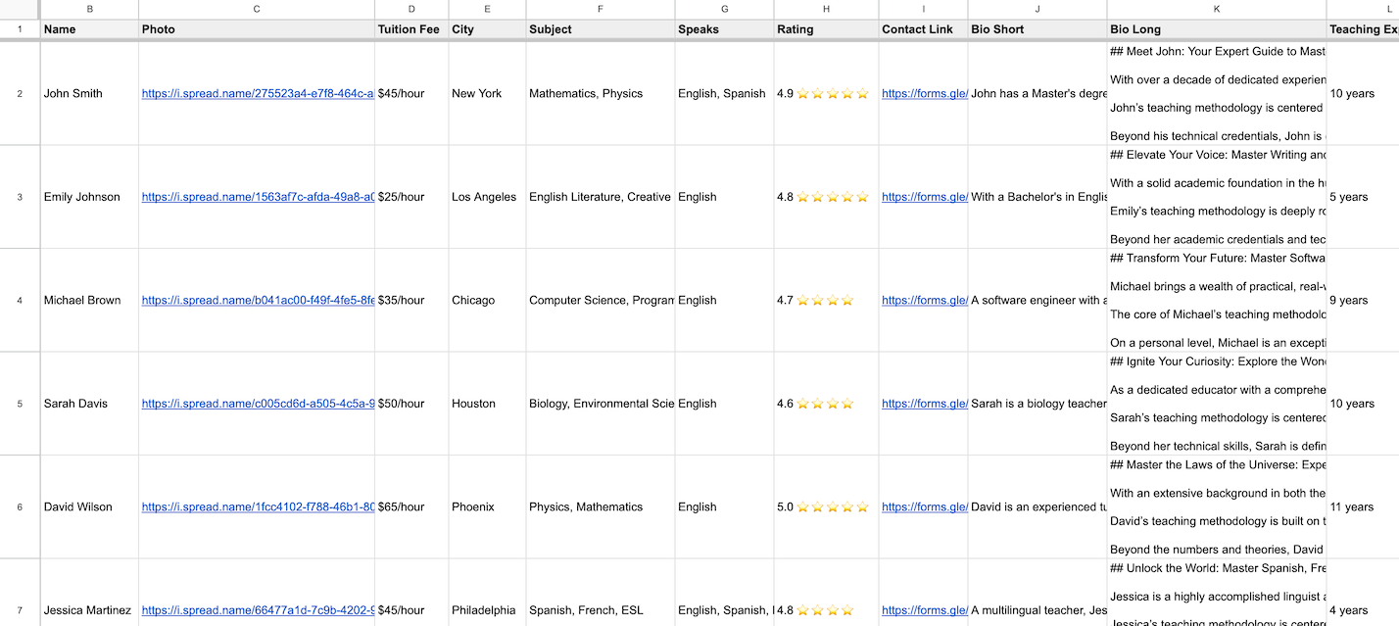The image size is (1399, 626).
Task: Open Emily Johnson's photo link
Action: [258, 197]
